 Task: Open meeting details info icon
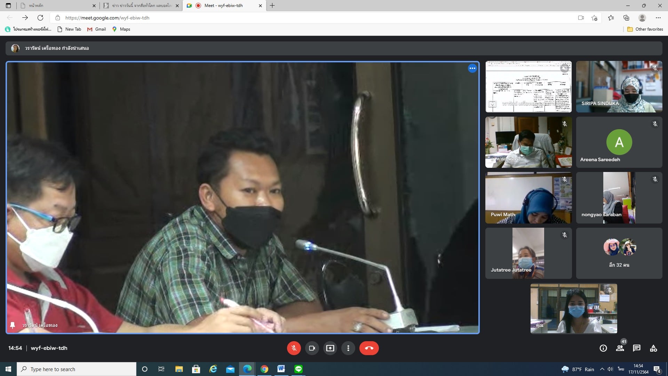click(x=603, y=348)
